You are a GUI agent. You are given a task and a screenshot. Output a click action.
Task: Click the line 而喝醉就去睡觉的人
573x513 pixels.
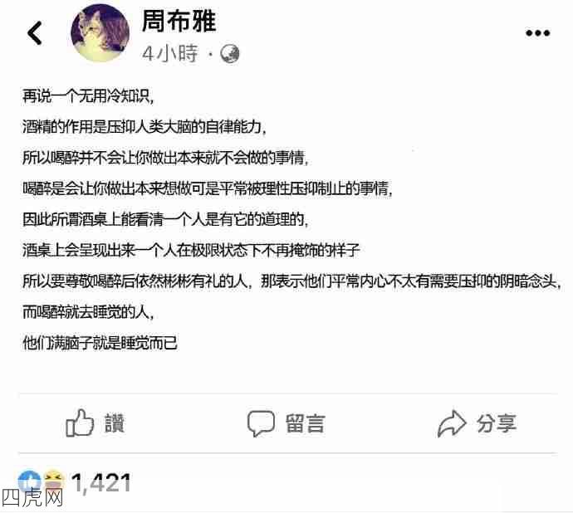(x=88, y=312)
